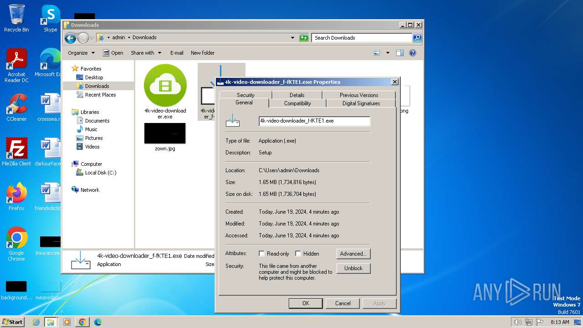Select Local Disk (C:) in navigation pane

pos(101,173)
